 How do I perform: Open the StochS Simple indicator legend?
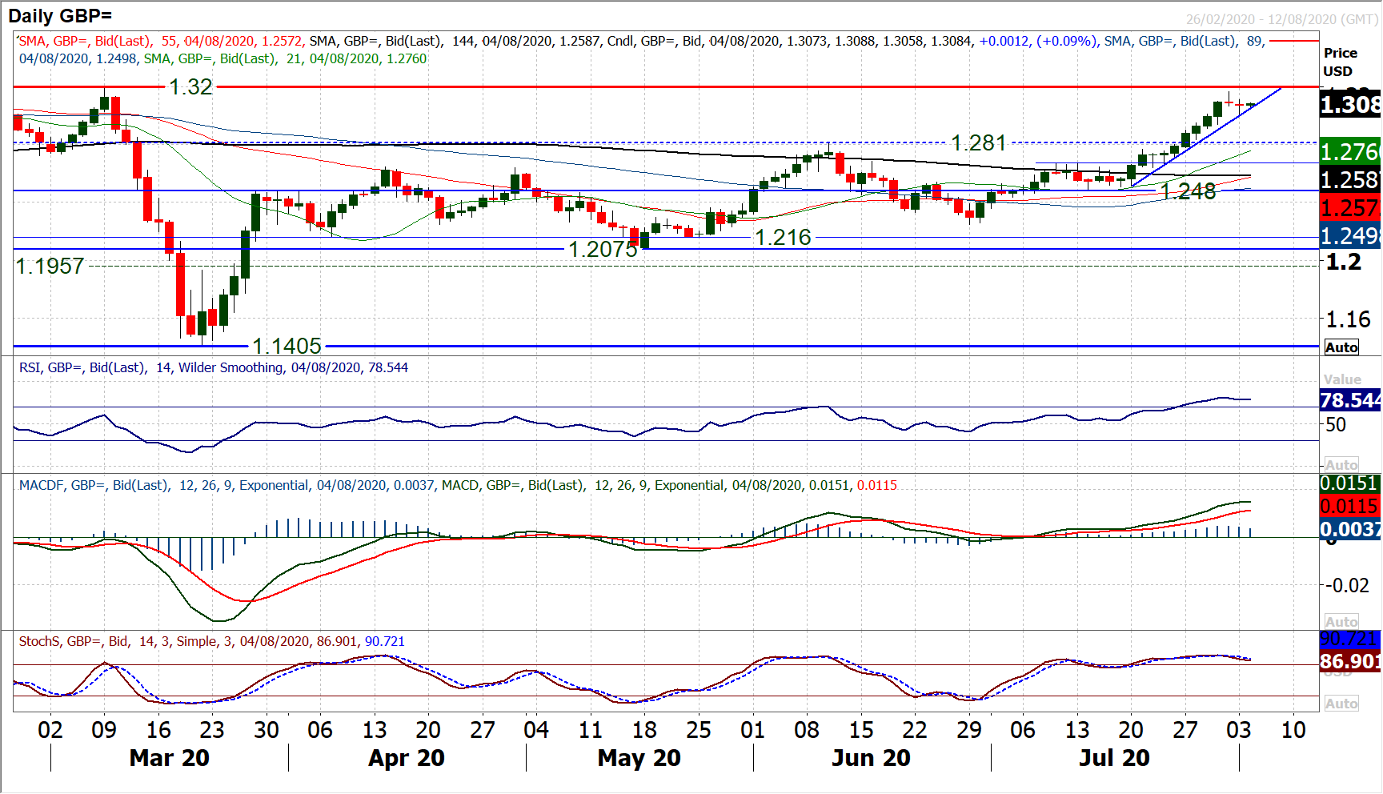point(211,641)
